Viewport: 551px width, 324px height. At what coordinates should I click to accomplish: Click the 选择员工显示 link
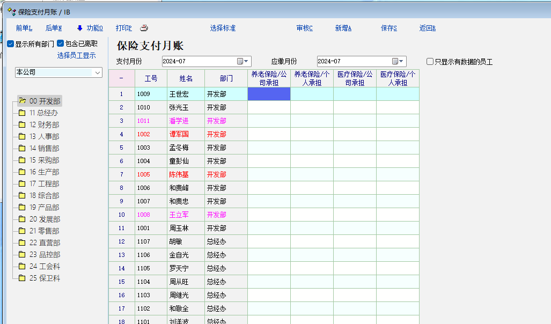[x=76, y=55]
